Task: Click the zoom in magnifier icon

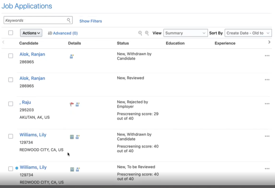Action: (147, 33)
